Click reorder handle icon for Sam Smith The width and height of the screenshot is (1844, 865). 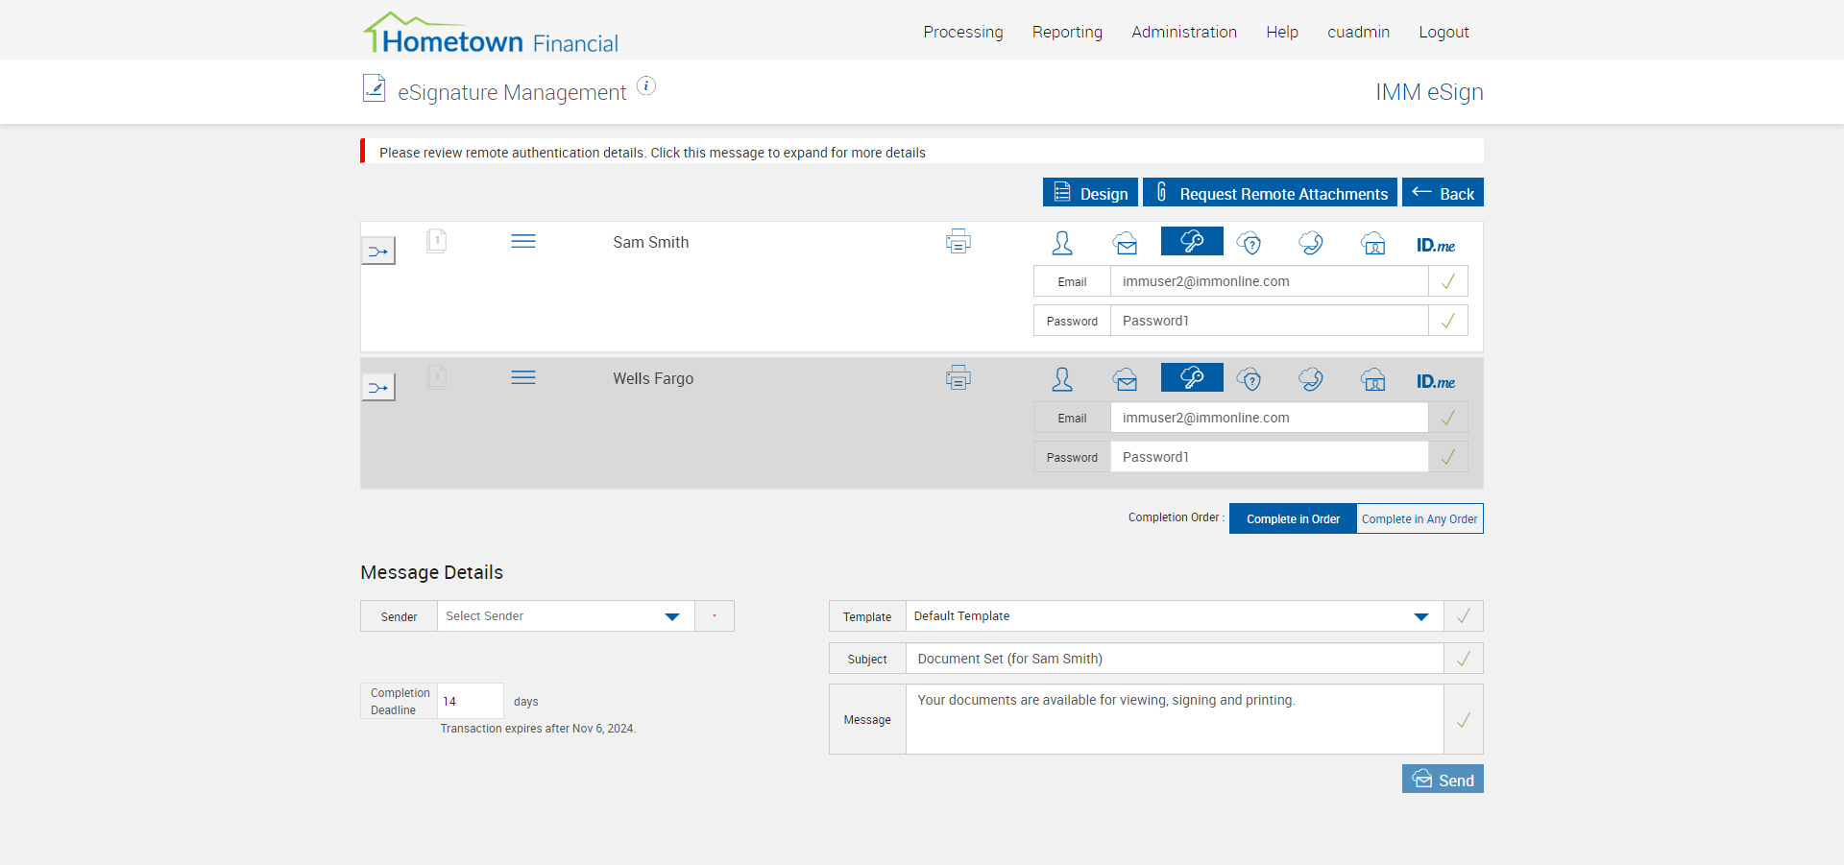click(x=523, y=242)
